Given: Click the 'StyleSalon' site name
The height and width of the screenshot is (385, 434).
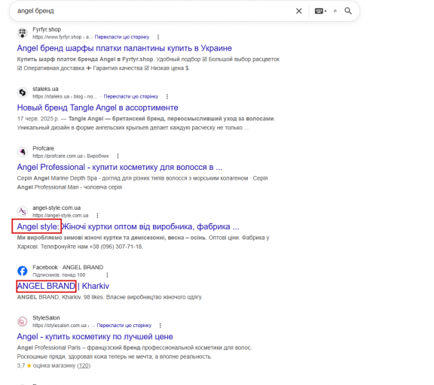Looking at the screenshot, I should (46, 318).
